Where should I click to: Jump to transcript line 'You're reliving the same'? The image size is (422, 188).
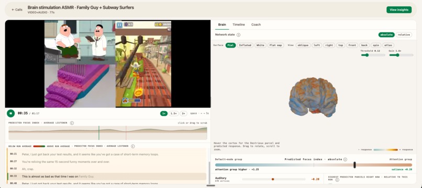107,162
